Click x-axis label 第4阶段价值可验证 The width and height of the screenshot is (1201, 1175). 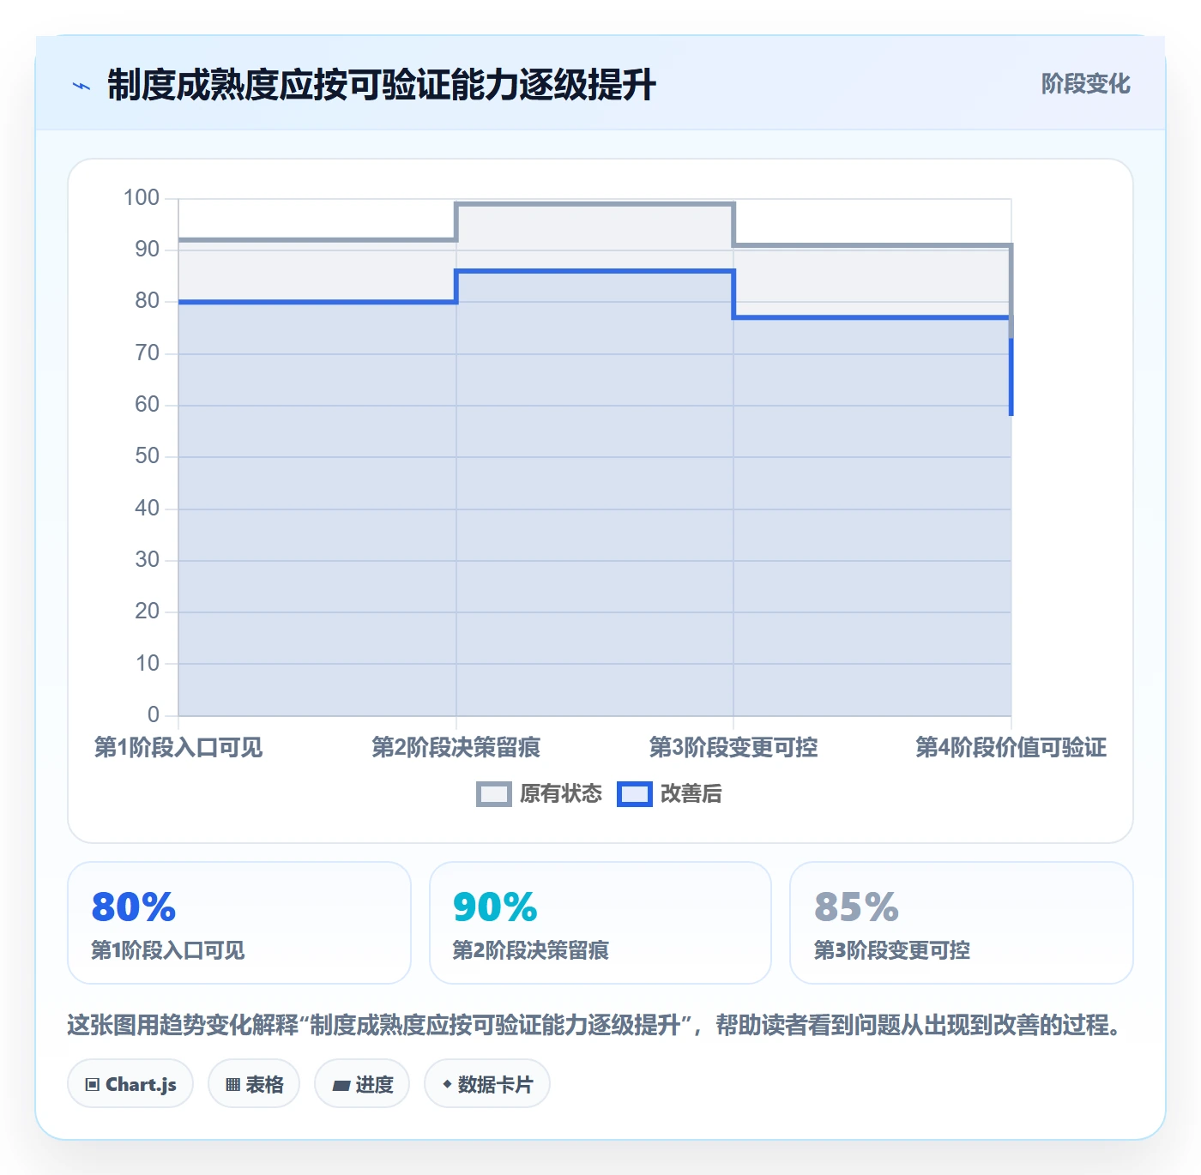(1011, 747)
